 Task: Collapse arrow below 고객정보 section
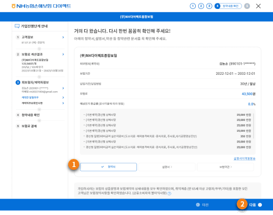coord(40,48)
